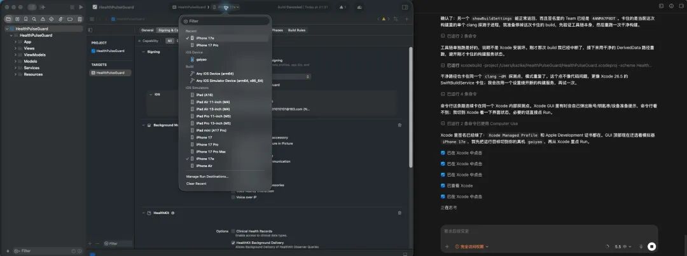687x256 pixels.
Task: Toggle the project outline sidebar icon
Action: pos(90,30)
